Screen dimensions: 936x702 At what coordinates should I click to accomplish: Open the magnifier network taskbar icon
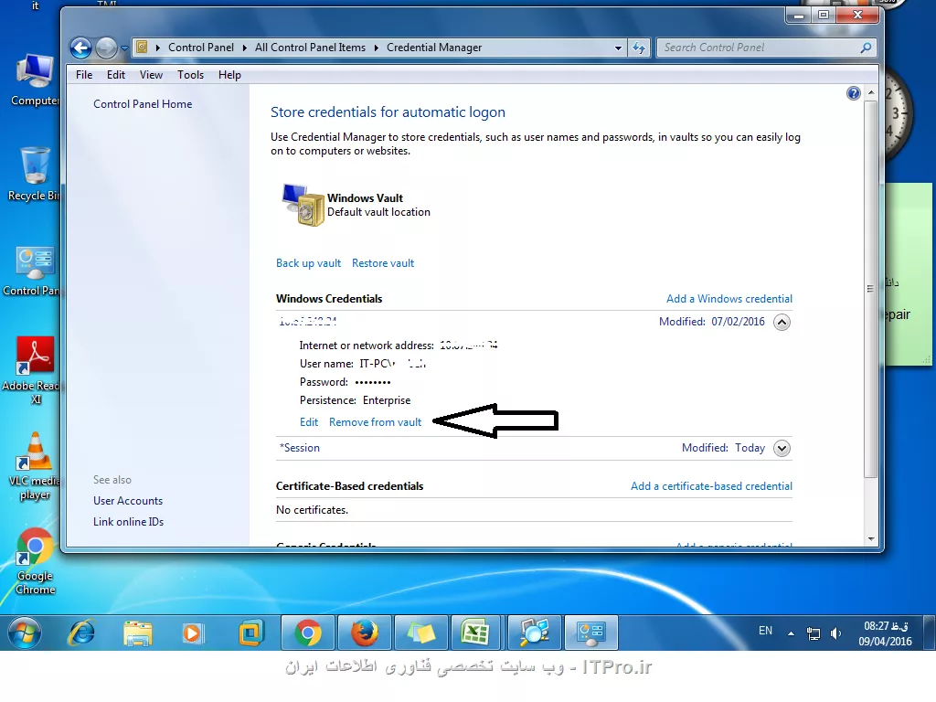[534, 633]
